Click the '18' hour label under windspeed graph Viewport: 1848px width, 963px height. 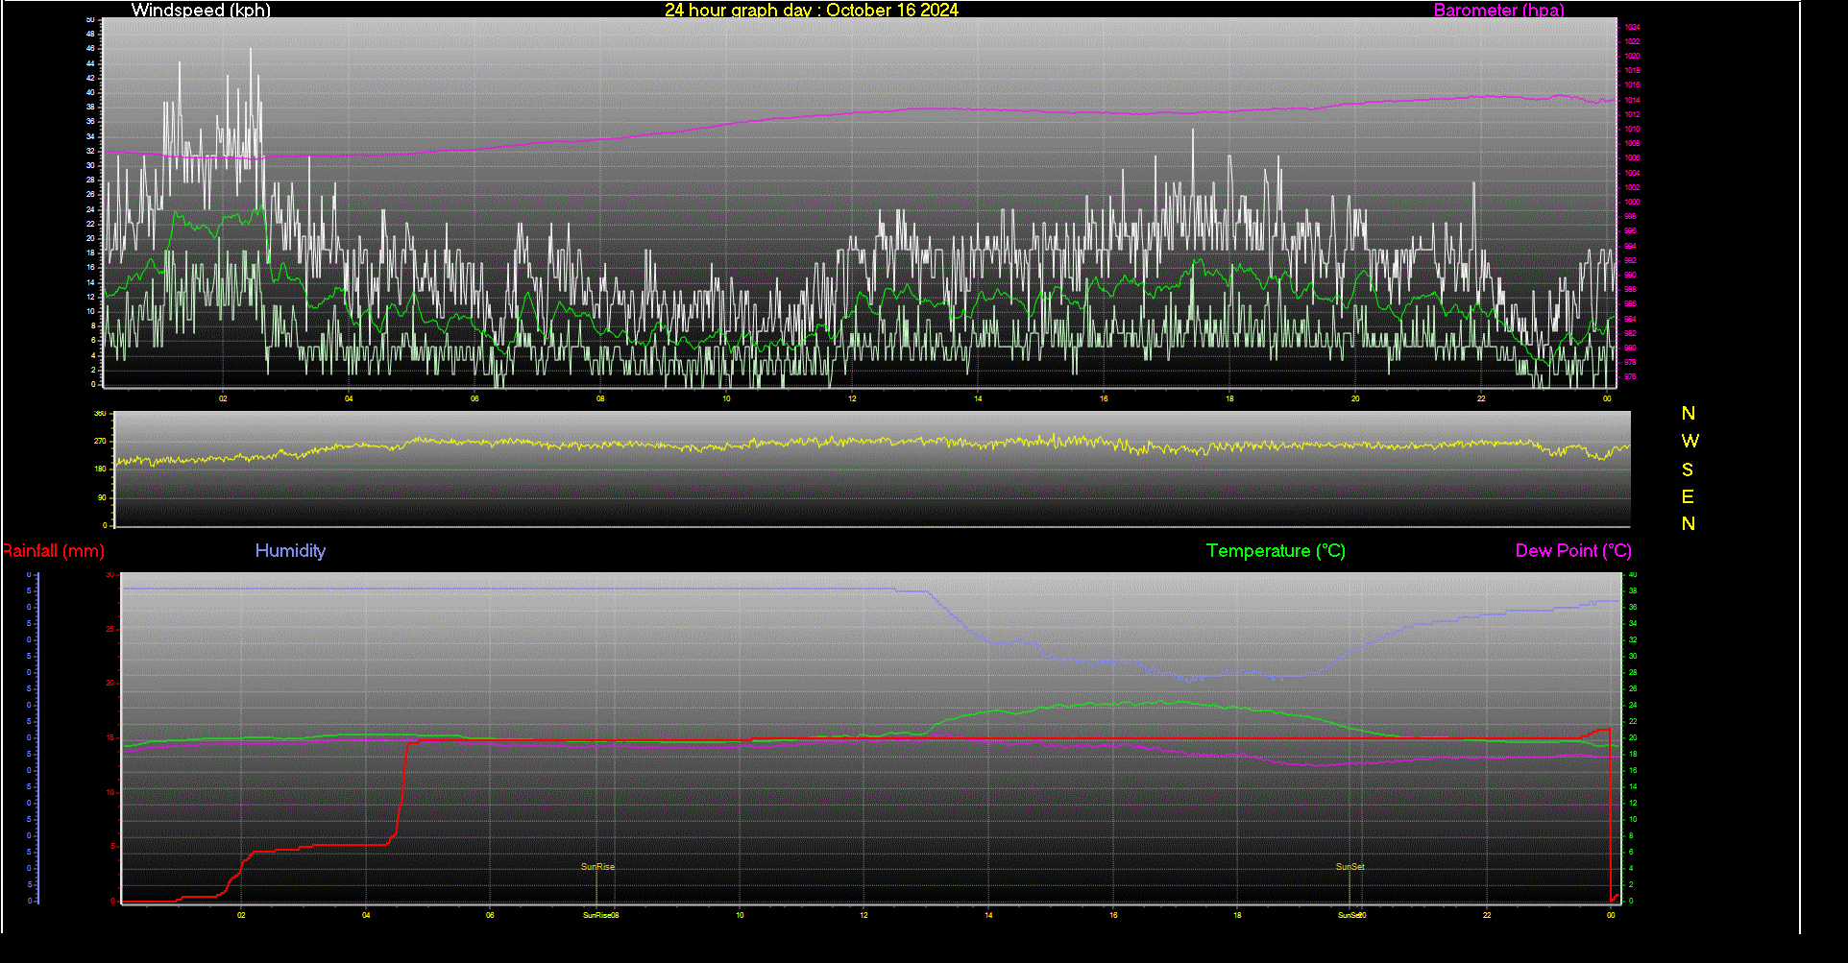point(1229,398)
